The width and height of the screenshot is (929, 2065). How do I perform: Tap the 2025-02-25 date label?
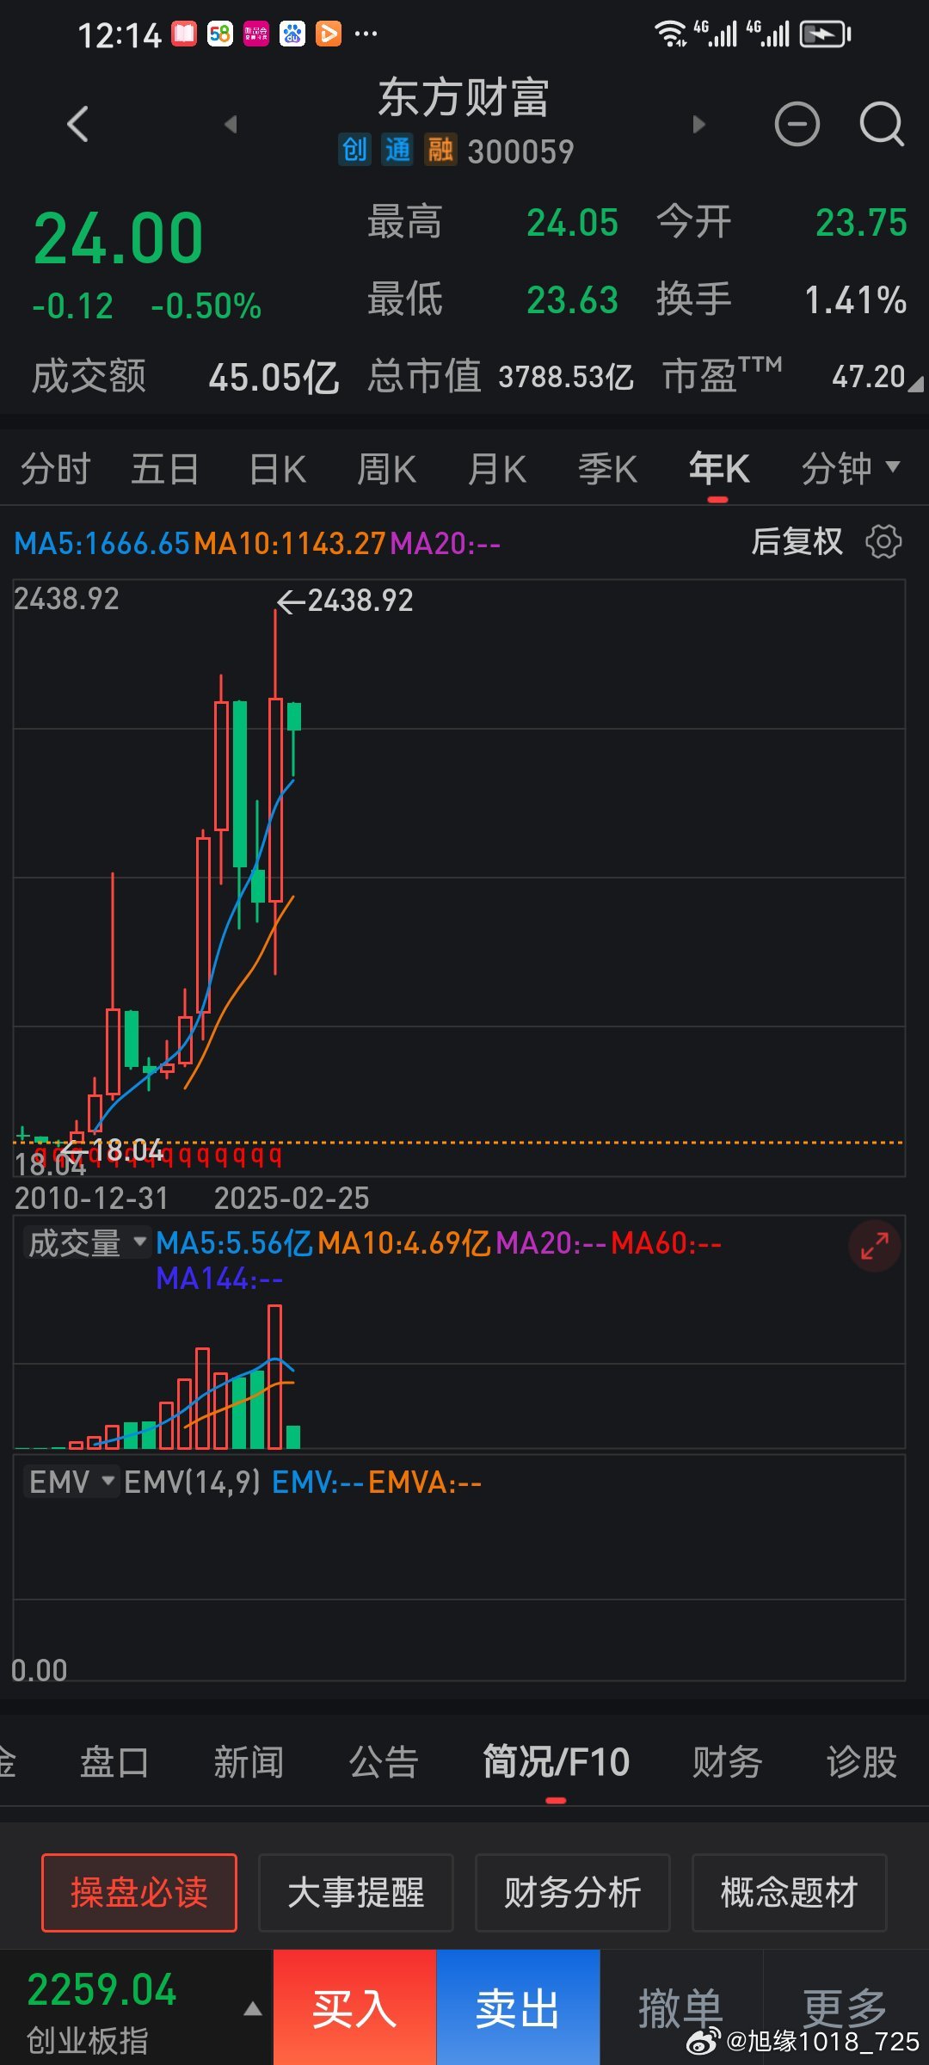[x=292, y=1199]
